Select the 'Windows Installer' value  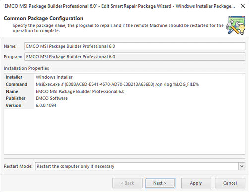coord(54,77)
